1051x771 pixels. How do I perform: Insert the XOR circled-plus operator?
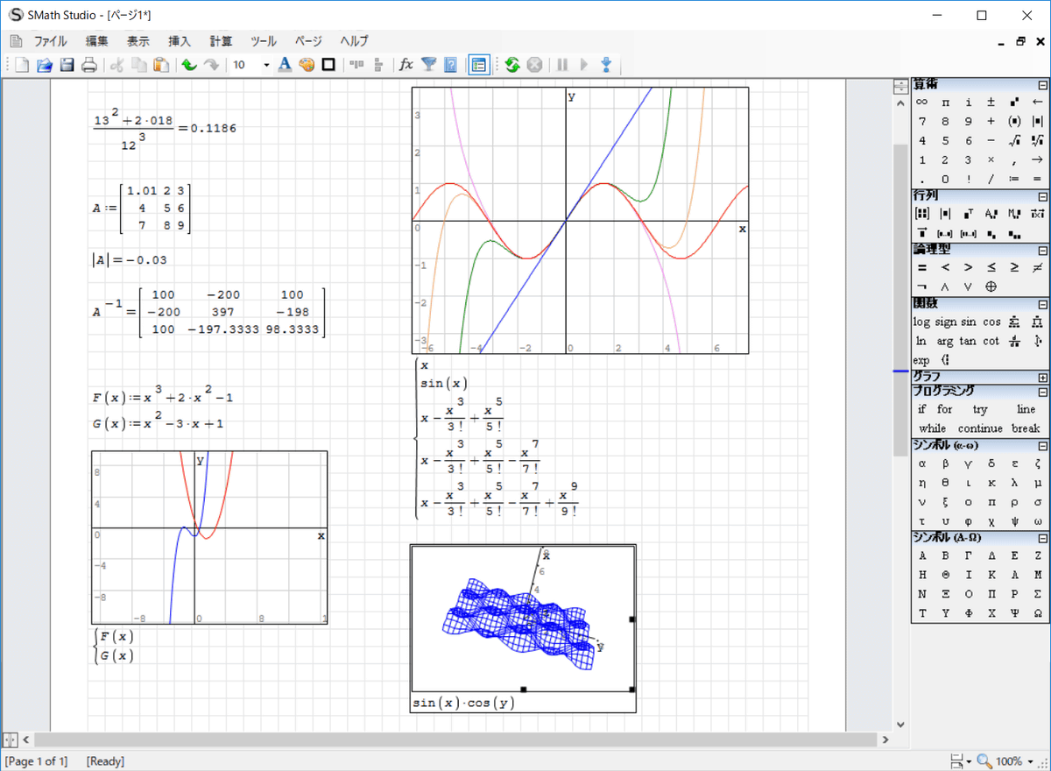991,286
